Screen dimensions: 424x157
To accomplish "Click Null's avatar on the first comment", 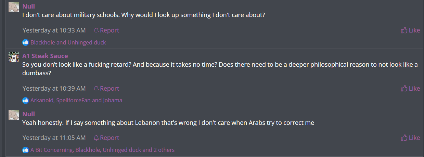I will (x=14, y=7).
